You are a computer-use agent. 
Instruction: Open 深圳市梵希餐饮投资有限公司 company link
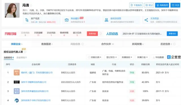35,91
